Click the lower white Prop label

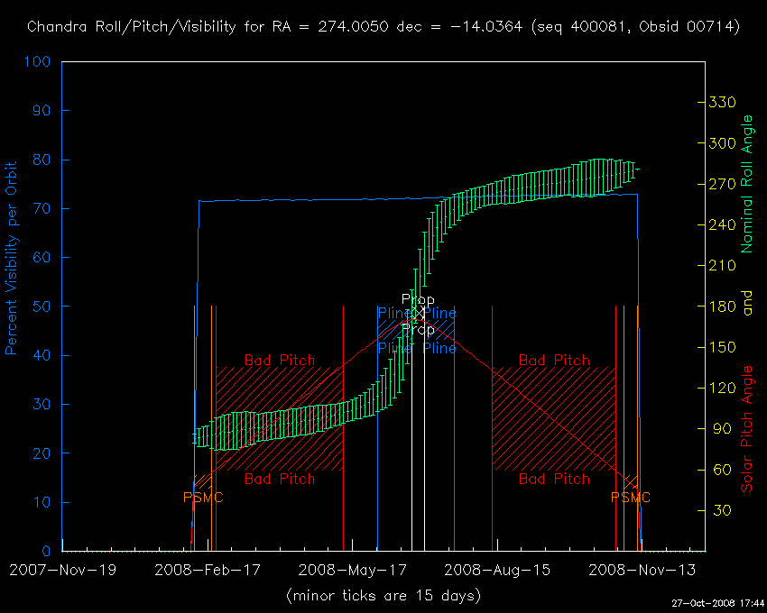point(418,330)
